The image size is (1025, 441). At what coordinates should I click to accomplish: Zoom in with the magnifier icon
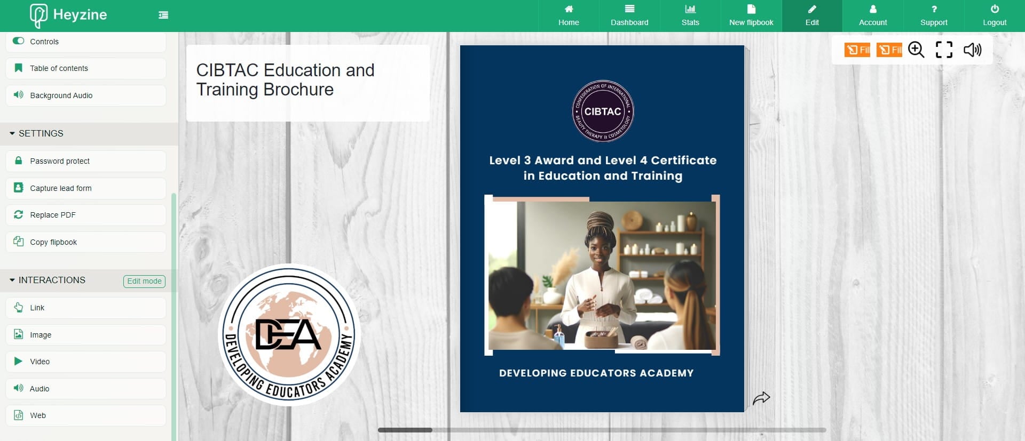coord(916,50)
